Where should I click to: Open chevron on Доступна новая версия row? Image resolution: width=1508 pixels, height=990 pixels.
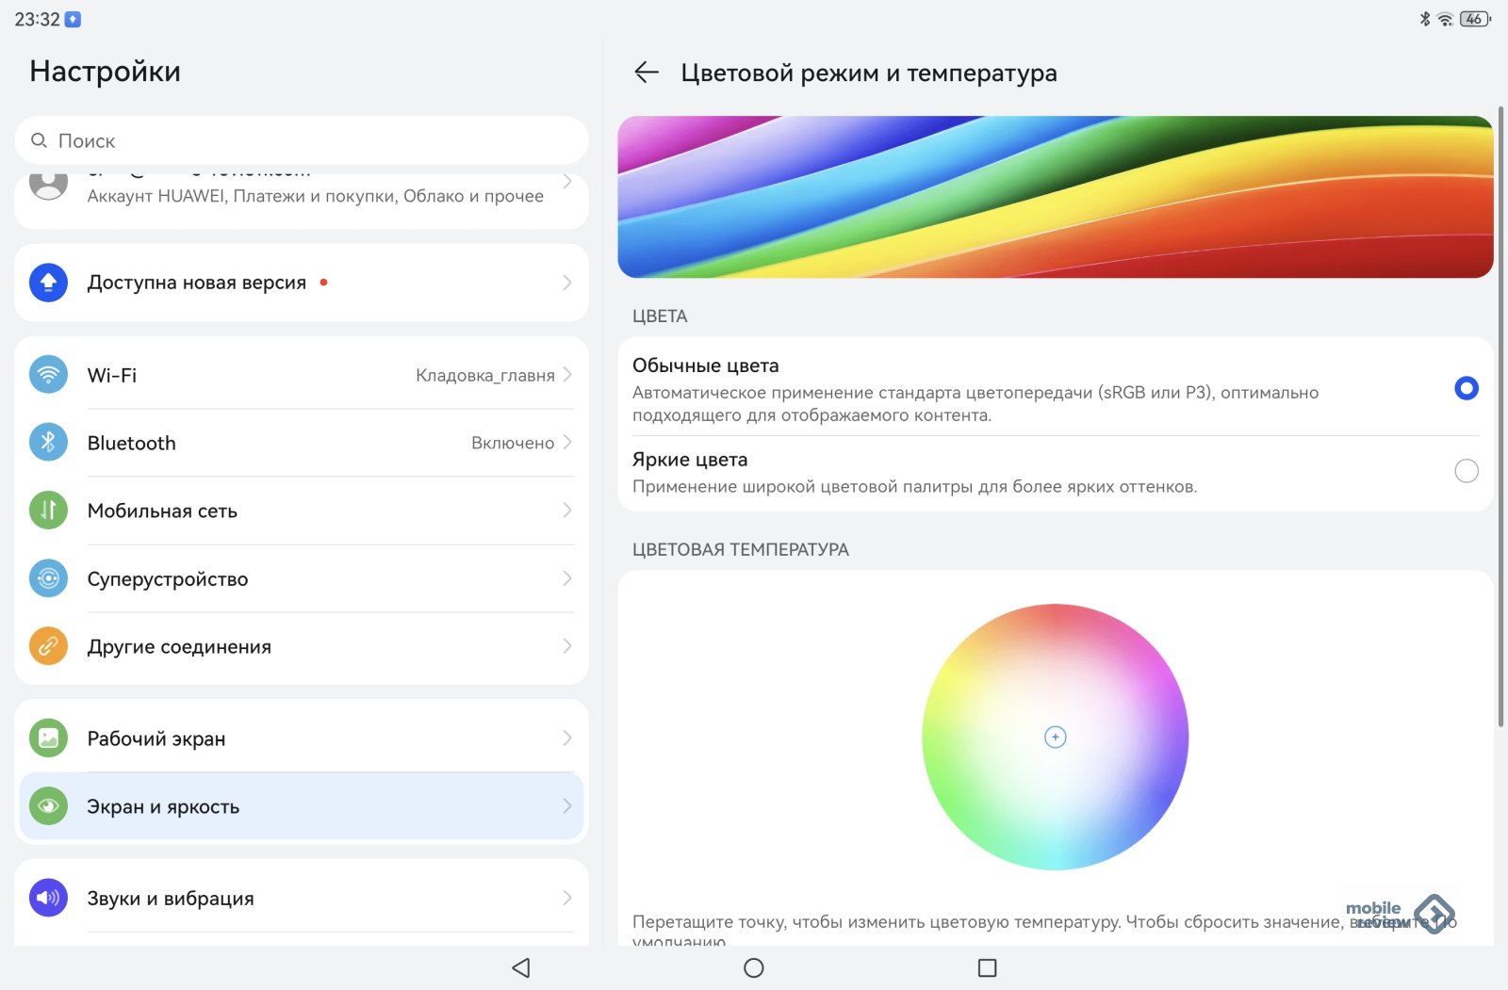click(567, 283)
